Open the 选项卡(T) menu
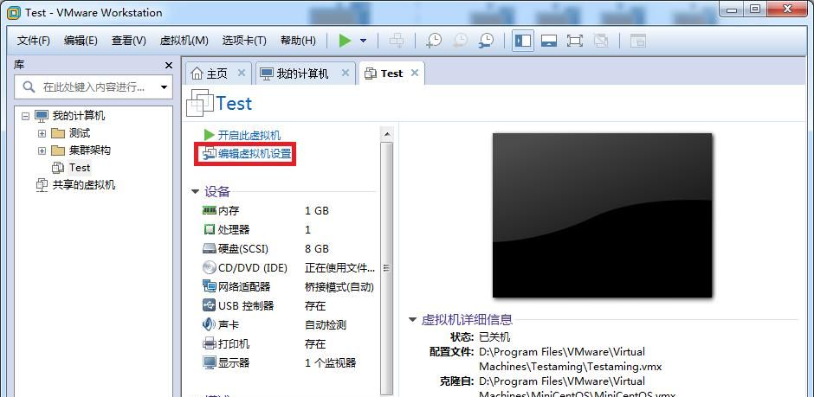Viewport: 814px width, 397px height. (x=244, y=41)
